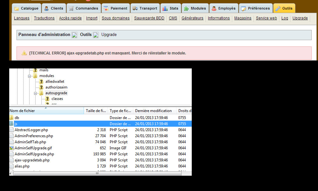Sort by Type de fichier column
The width and height of the screenshot is (318, 191).
(121, 111)
